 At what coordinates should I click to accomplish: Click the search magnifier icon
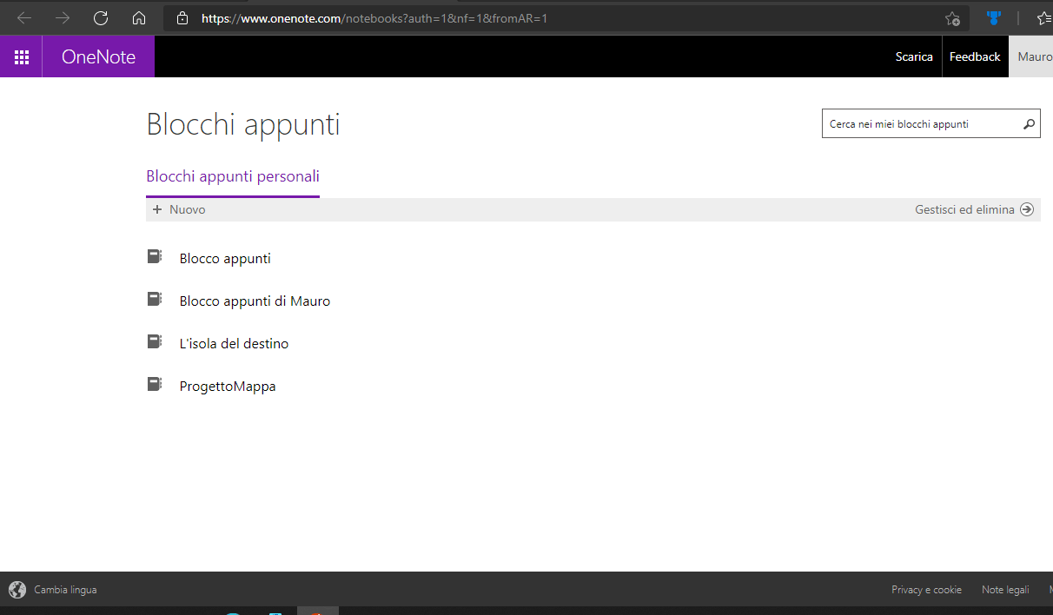tap(1029, 124)
